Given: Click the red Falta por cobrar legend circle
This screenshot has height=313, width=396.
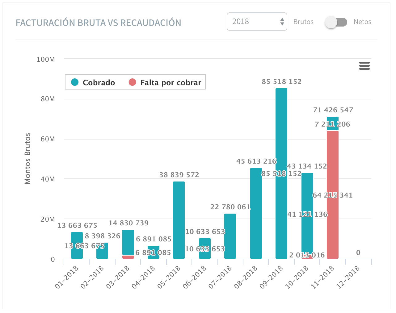Looking at the screenshot, I should 132,82.
